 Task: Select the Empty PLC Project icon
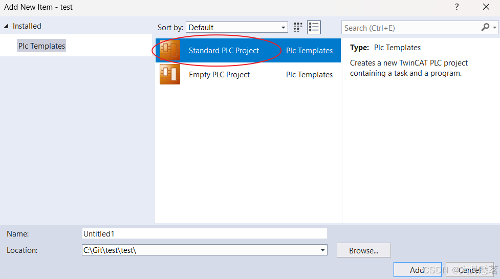[x=170, y=74]
